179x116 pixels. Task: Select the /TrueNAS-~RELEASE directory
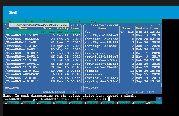coord(43,74)
